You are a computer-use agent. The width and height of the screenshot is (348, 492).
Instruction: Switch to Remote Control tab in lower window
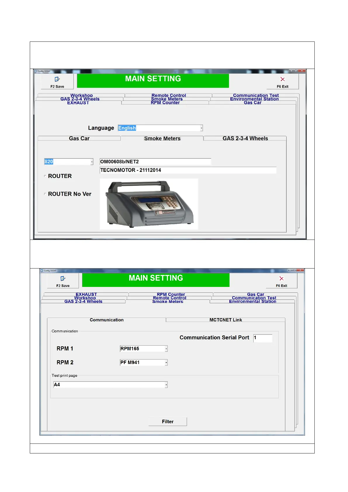(x=169, y=298)
